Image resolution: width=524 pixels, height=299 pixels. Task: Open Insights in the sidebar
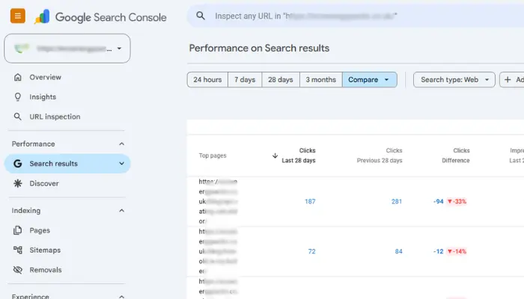tap(43, 96)
